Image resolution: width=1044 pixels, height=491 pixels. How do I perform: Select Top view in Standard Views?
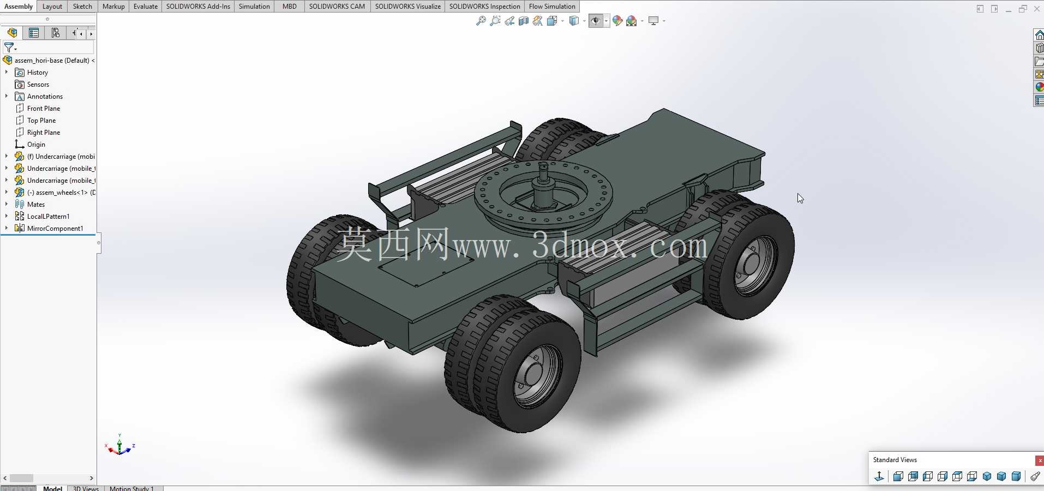[957, 476]
